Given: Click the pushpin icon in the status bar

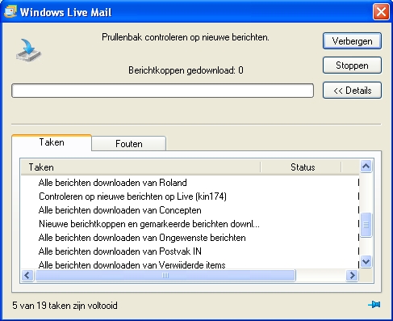Looking at the screenshot, I should point(374,305).
